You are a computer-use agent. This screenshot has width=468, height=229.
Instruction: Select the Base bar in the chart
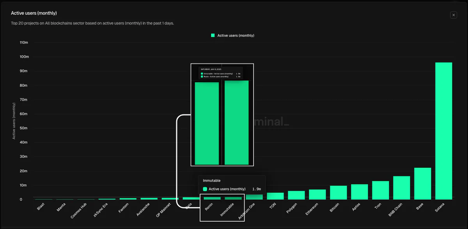coord(422,183)
